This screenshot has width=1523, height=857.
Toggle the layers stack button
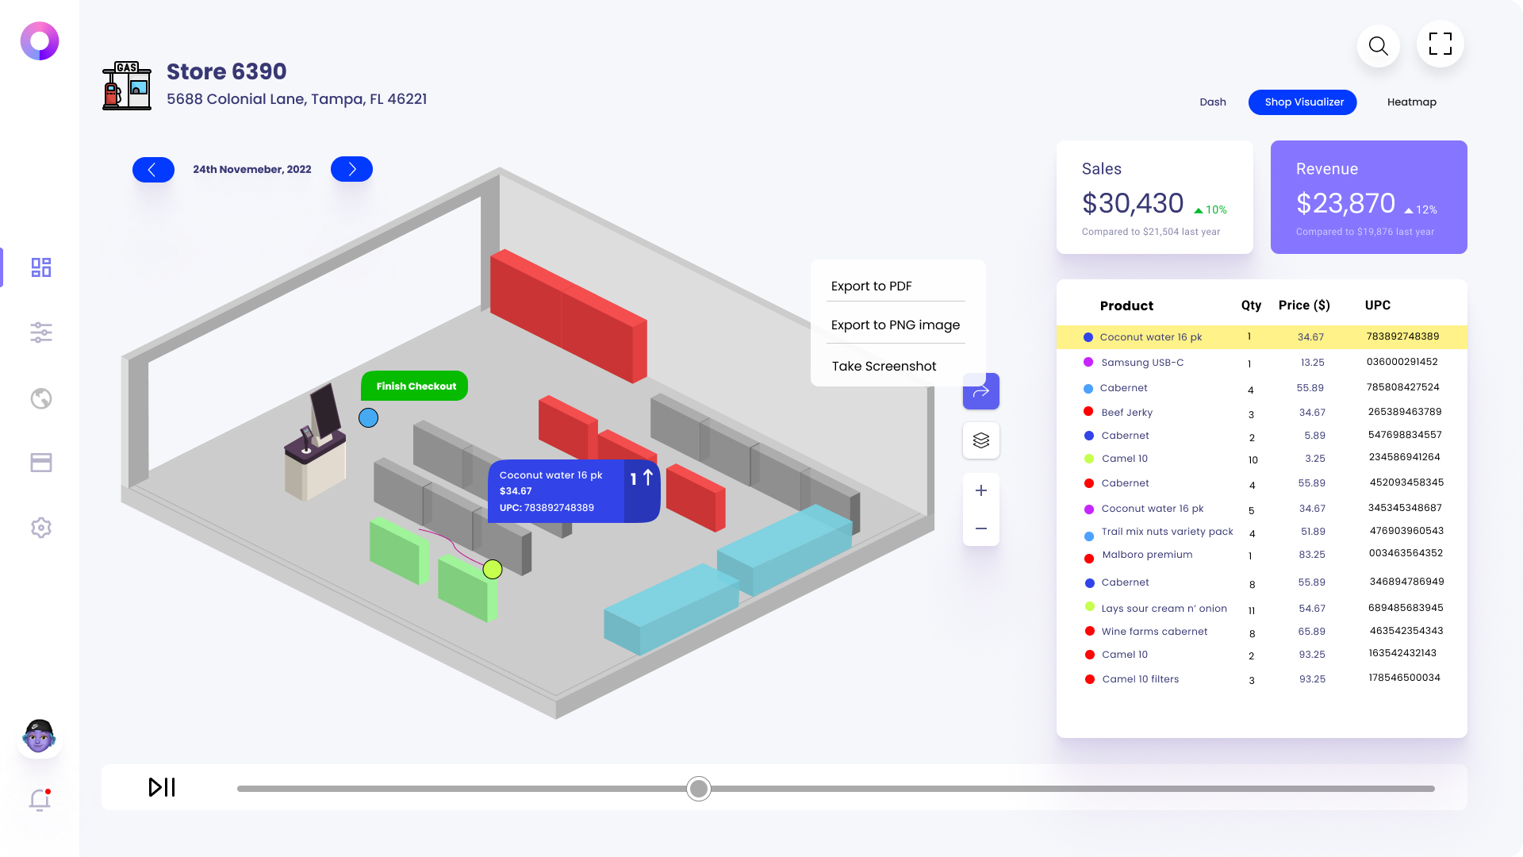[980, 440]
